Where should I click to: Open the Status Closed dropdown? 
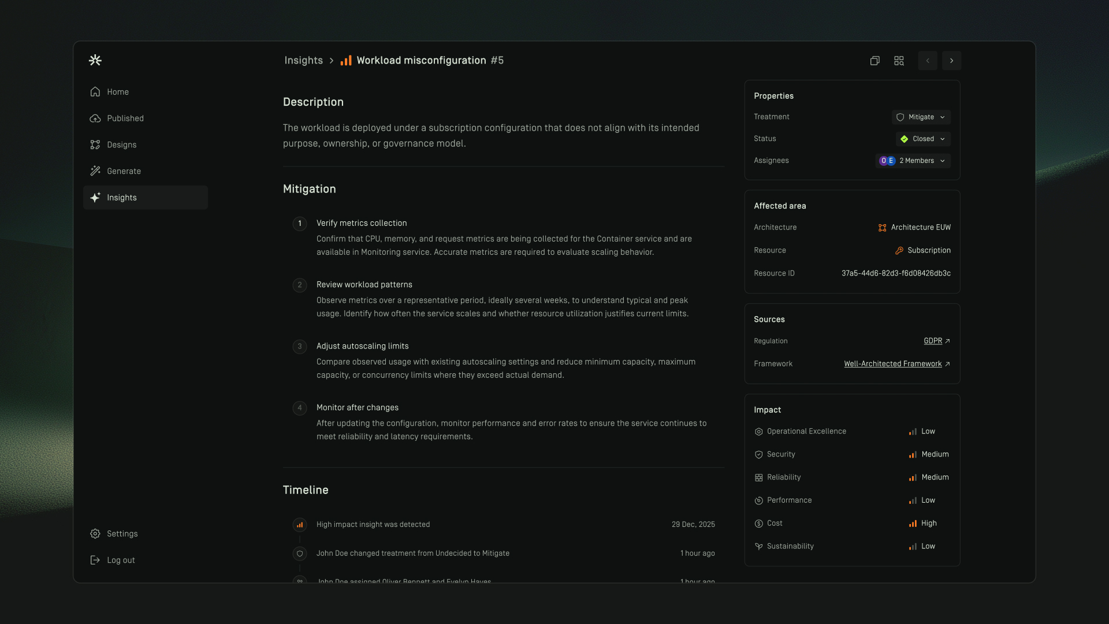[x=922, y=139]
